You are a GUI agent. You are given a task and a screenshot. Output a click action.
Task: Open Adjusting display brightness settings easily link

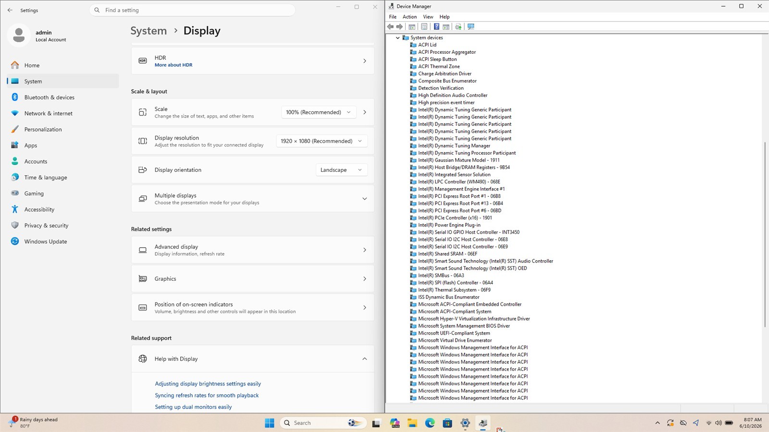[208, 384]
